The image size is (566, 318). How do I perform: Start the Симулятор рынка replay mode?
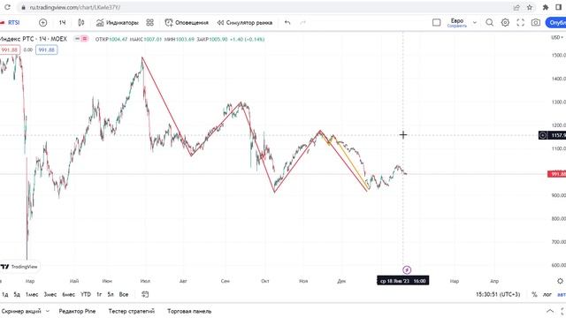coord(245,23)
